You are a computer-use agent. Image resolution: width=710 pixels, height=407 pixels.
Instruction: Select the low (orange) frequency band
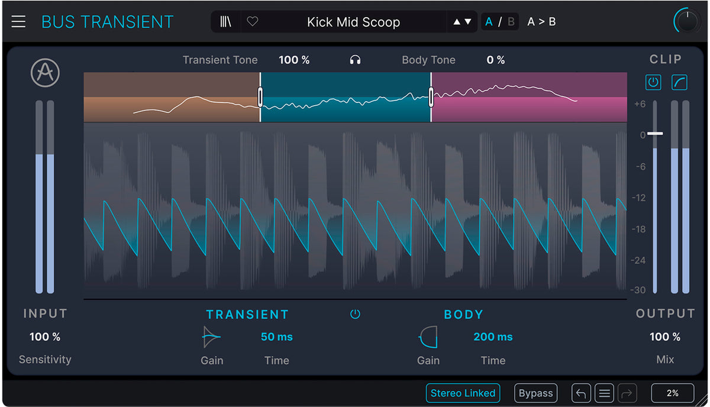tap(172, 97)
